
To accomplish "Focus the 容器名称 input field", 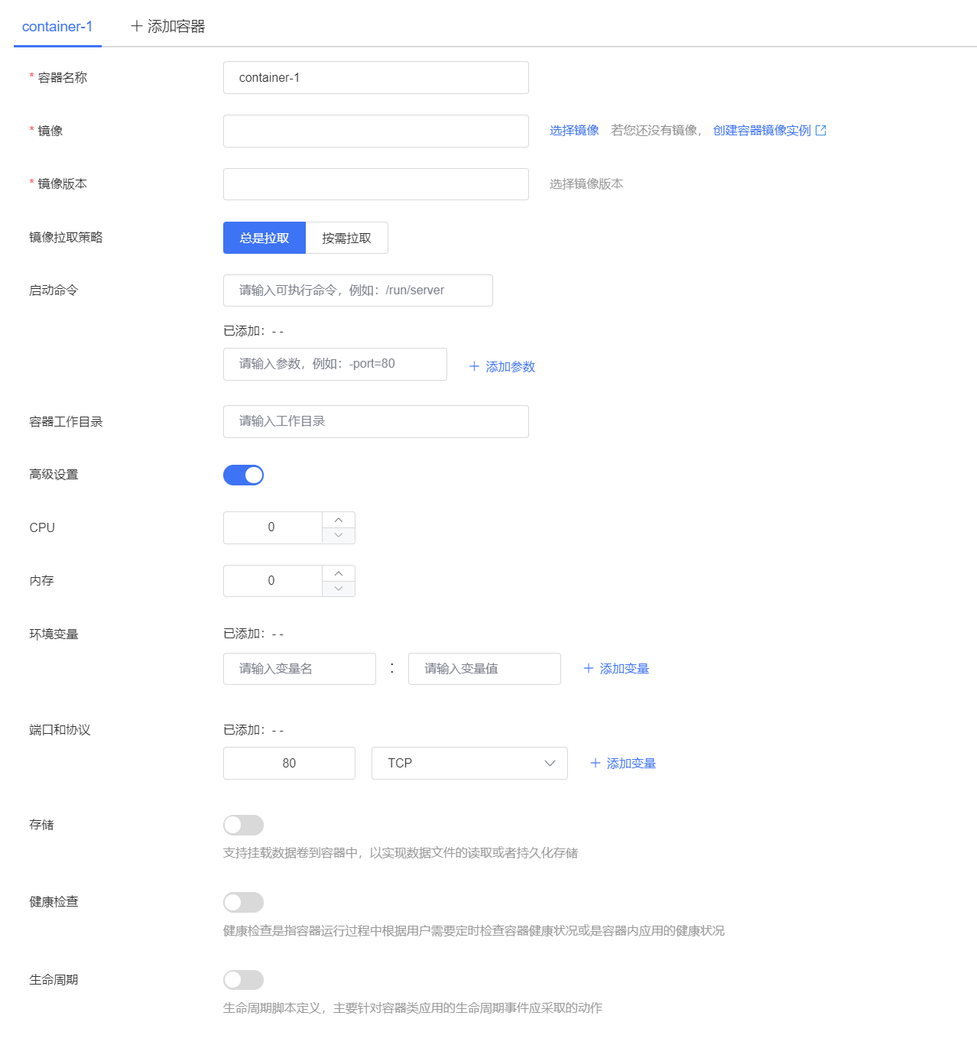I will [x=375, y=78].
